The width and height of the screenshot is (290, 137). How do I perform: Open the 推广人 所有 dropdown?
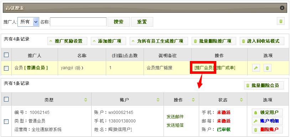[x=28, y=22]
